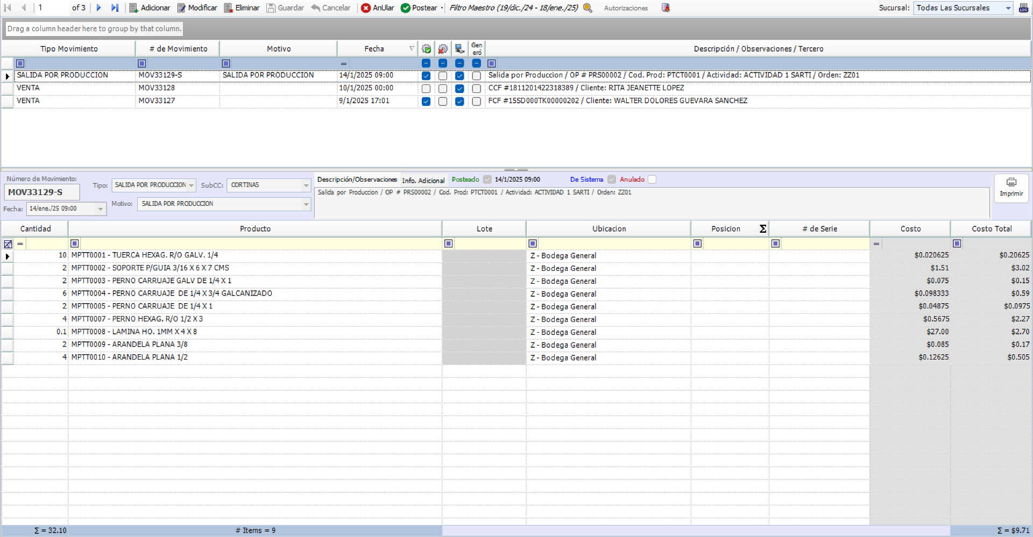The width and height of the screenshot is (1033, 537).
Task: Toggle the Generó checkbox for MOV33127
Action: pyautogui.click(x=476, y=101)
